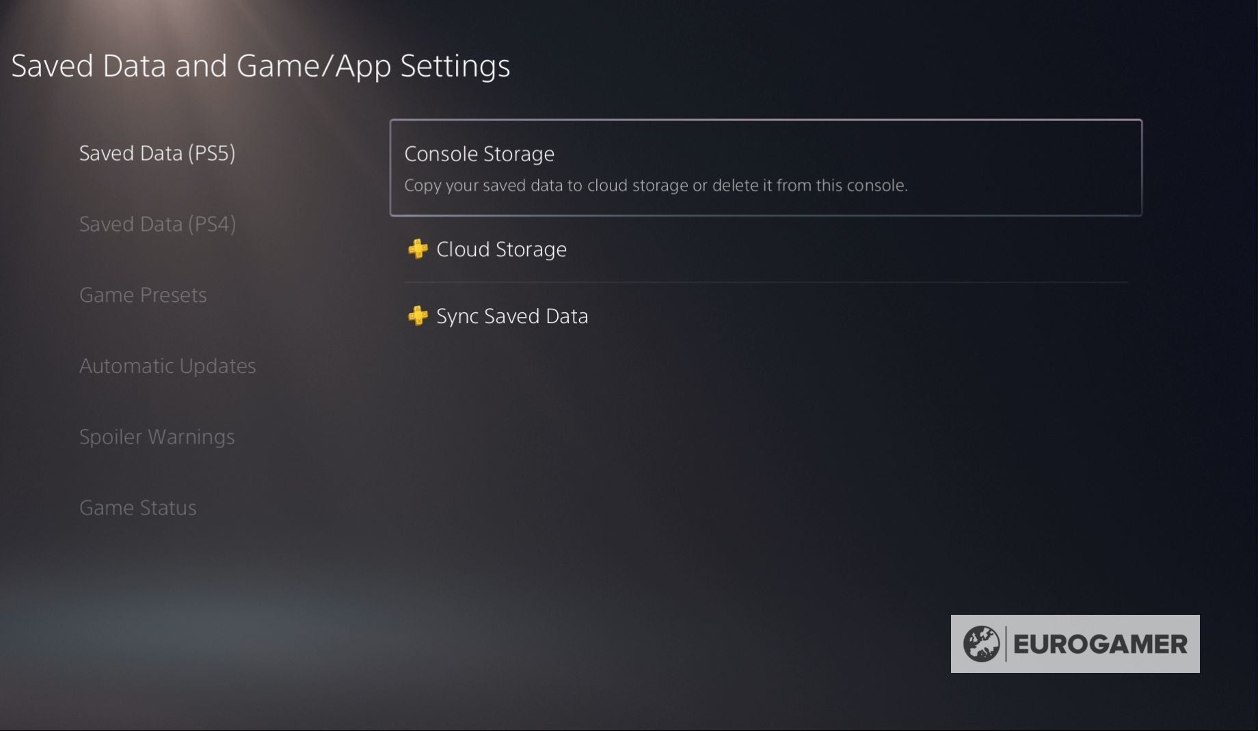Click the Cloud Storage text label

(501, 250)
